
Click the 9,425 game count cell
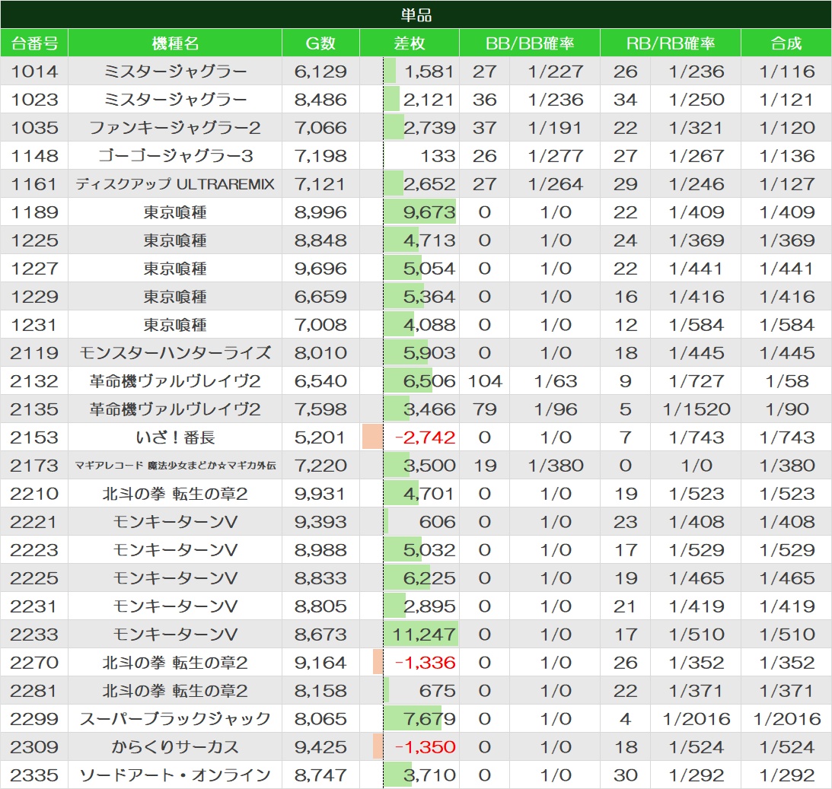click(320, 746)
